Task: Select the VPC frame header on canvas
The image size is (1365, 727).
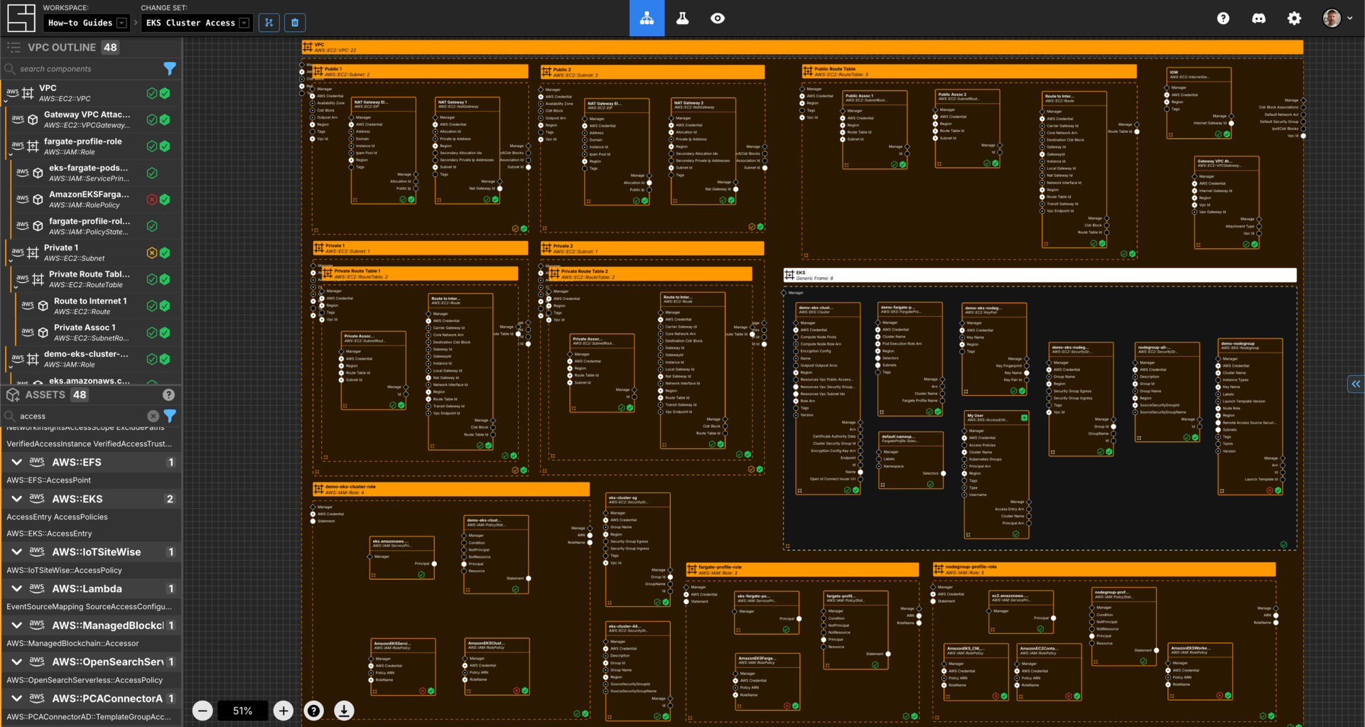Action: coord(803,48)
